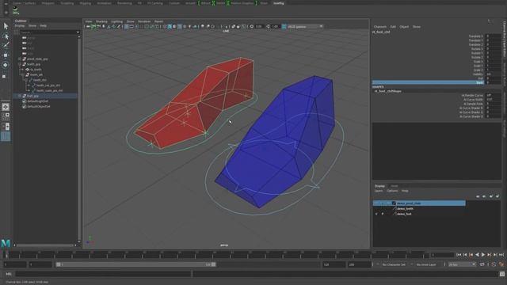Go to end of playback range
507x285 pixels.
pos(501,255)
